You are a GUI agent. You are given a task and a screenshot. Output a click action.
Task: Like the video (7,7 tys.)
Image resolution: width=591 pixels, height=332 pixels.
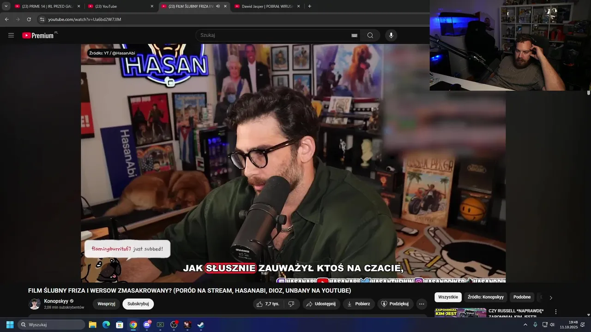tap(268, 304)
